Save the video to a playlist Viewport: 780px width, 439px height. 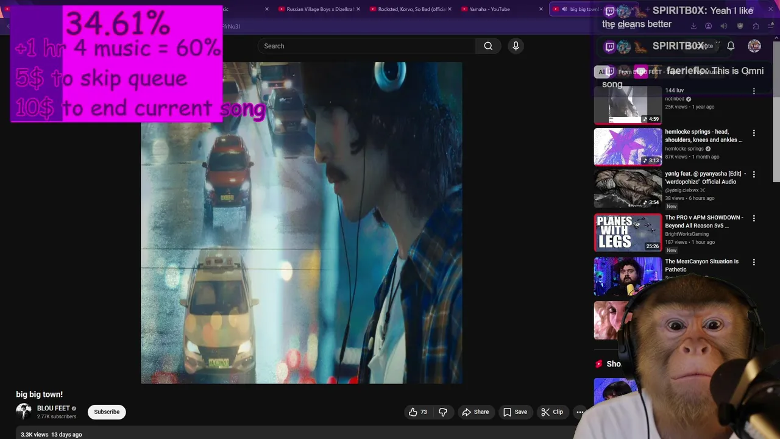tap(515, 412)
